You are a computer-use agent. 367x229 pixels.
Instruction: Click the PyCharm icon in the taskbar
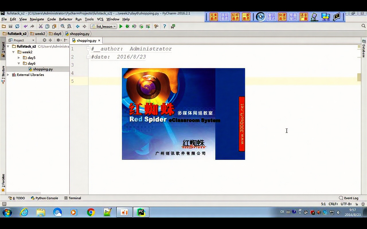click(141, 212)
